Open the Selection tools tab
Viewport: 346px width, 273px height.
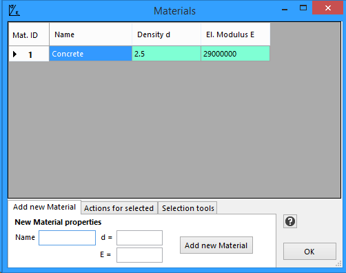[x=187, y=208]
